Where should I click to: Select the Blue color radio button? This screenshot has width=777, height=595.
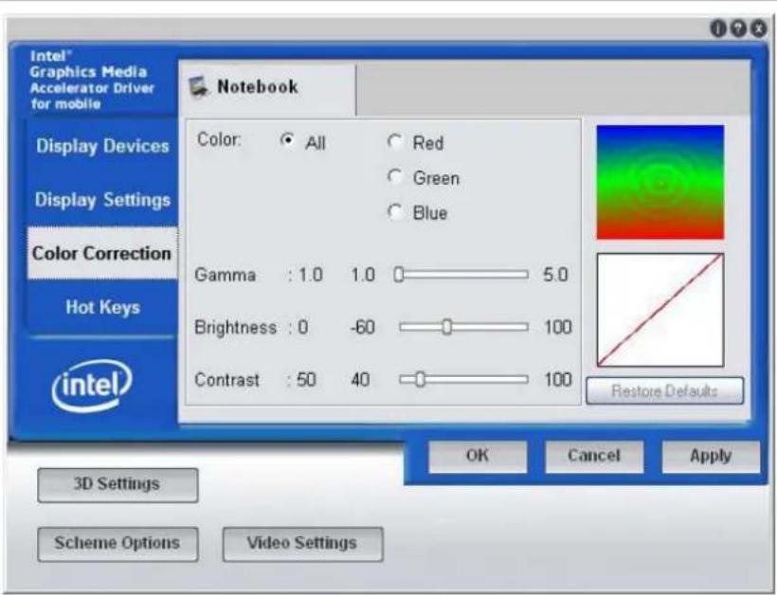(x=394, y=212)
